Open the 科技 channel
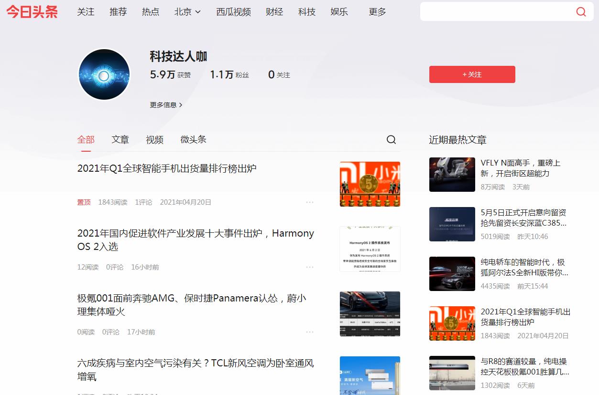Image resolution: width=599 pixels, height=395 pixels. click(307, 12)
